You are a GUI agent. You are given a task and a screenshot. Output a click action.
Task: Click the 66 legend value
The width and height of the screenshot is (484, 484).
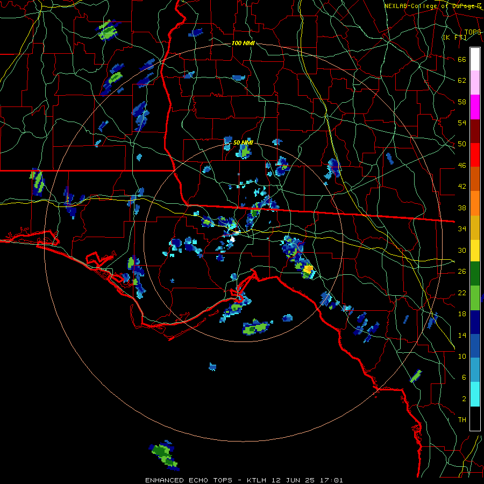pyautogui.click(x=462, y=60)
